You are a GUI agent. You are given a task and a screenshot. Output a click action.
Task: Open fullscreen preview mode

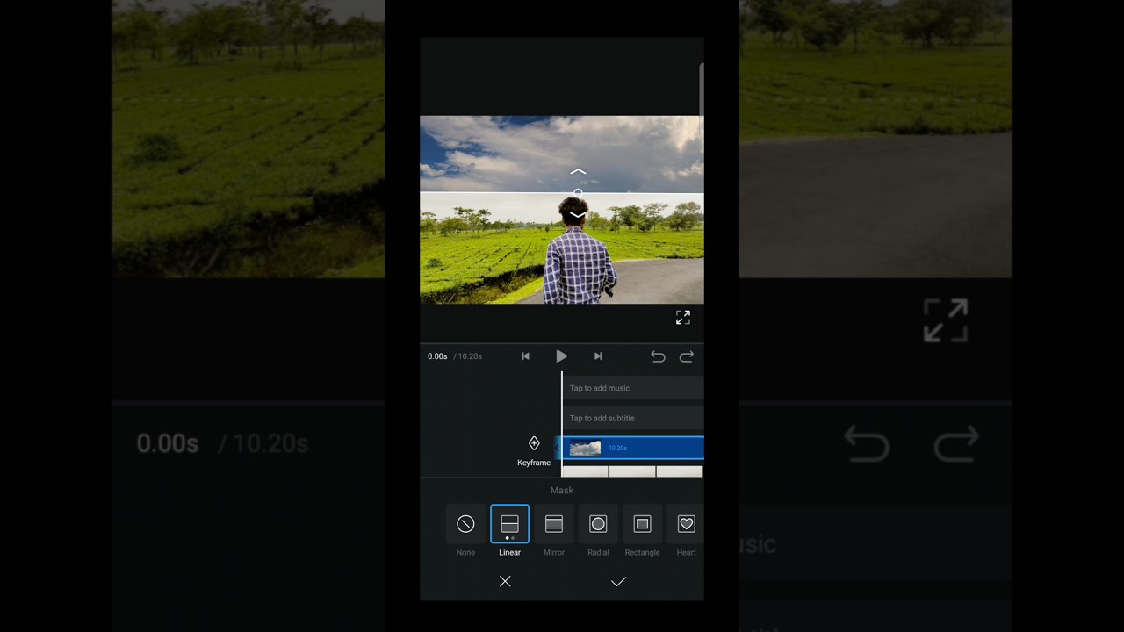(682, 317)
